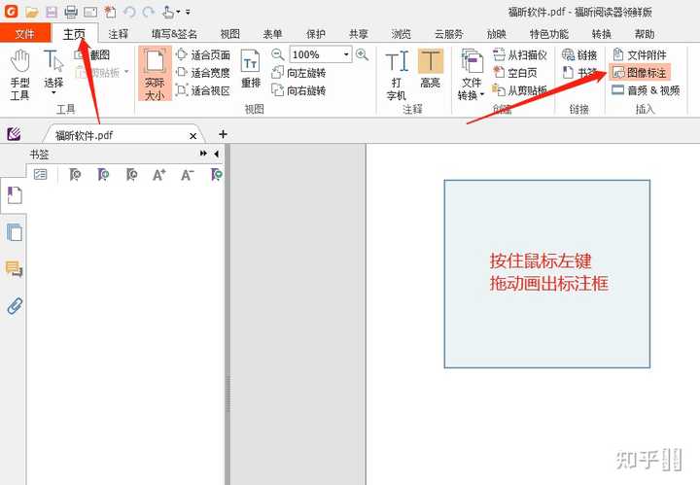Open the quick access customize dropdown

click(188, 12)
